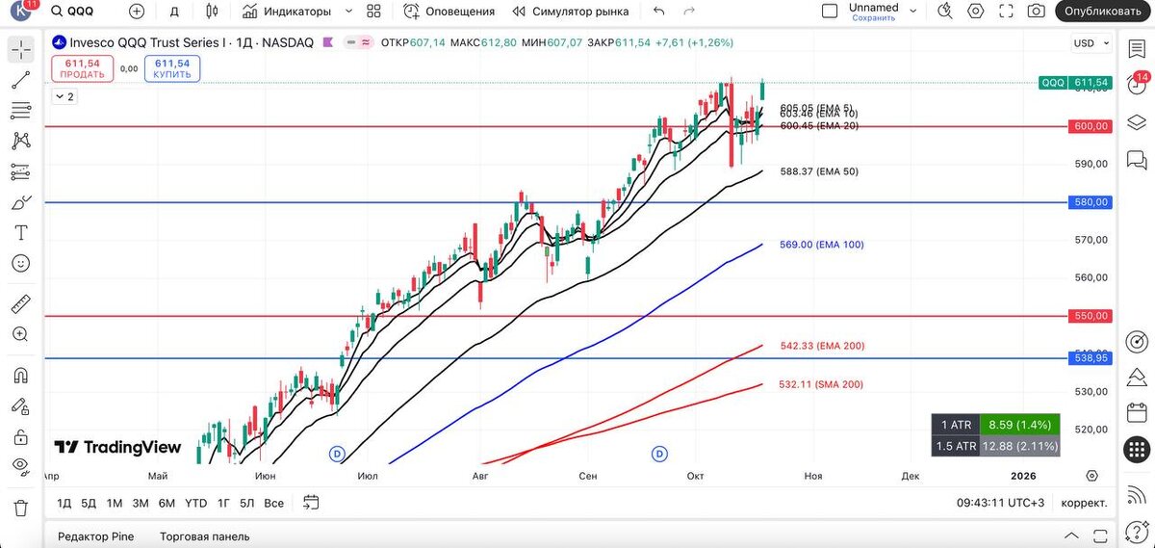This screenshot has width=1155, height=548.
Task: Toggle magnet mode for drawings
Action: pyautogui.click(x=20, y=376)
